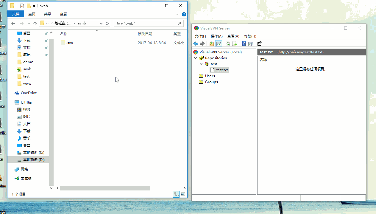Open Properties icon in VisualSVN toolbar
376x214 pixels.
tap(260, 44)
